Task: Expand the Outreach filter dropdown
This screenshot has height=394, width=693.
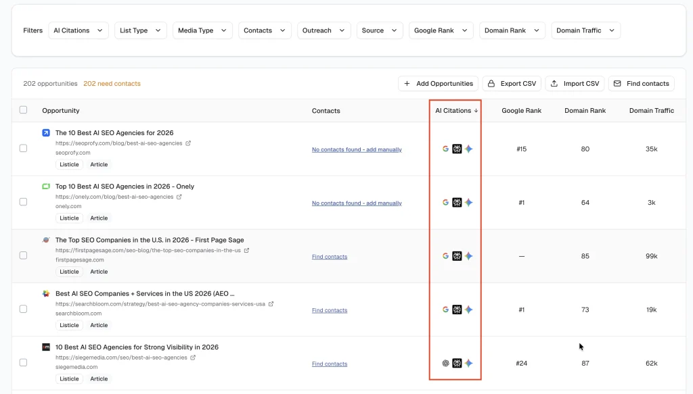Action: [324, 30]
